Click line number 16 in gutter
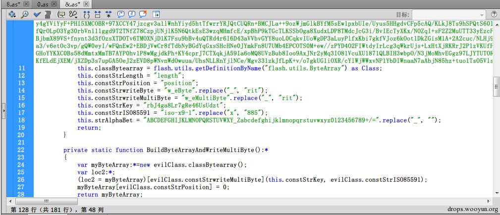The height and width of the screenshot is (215, 500). [x=21, y=105]
